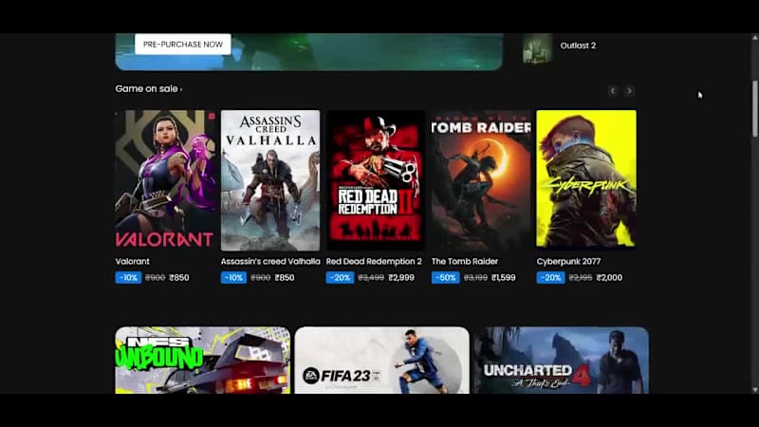Click the -10% badge under Assassin's creed Valhalla

233,277
